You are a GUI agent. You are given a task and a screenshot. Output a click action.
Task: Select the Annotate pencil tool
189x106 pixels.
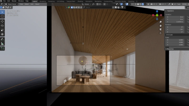click(x=2, y=39)
